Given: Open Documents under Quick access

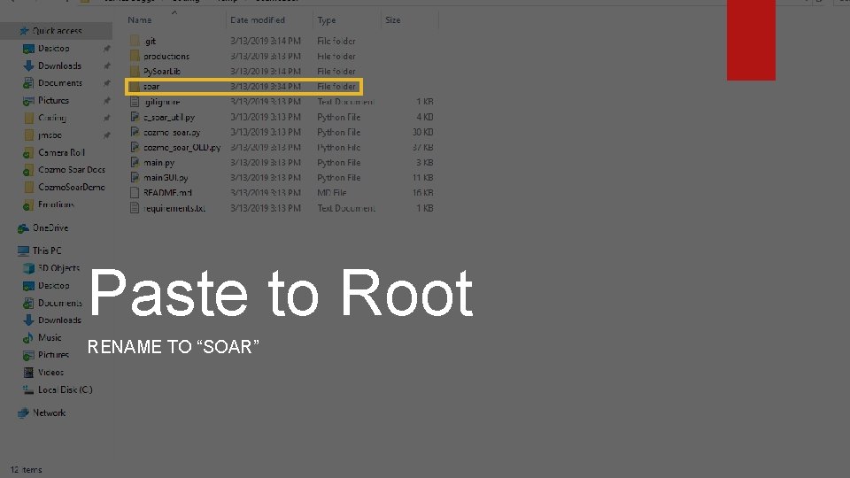Looking at the screenshot, I should 59,83.
